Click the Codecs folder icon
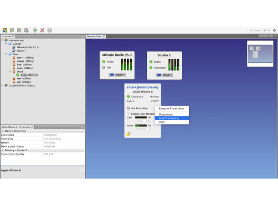The width and height of the screenshot is (278, 205). 10,44
